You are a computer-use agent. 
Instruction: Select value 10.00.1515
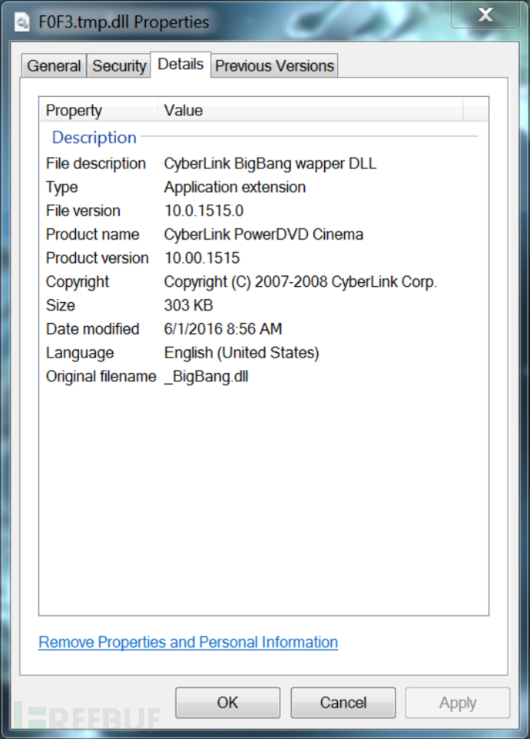pos(202,258)
